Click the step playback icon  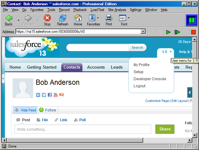(177, 32)
